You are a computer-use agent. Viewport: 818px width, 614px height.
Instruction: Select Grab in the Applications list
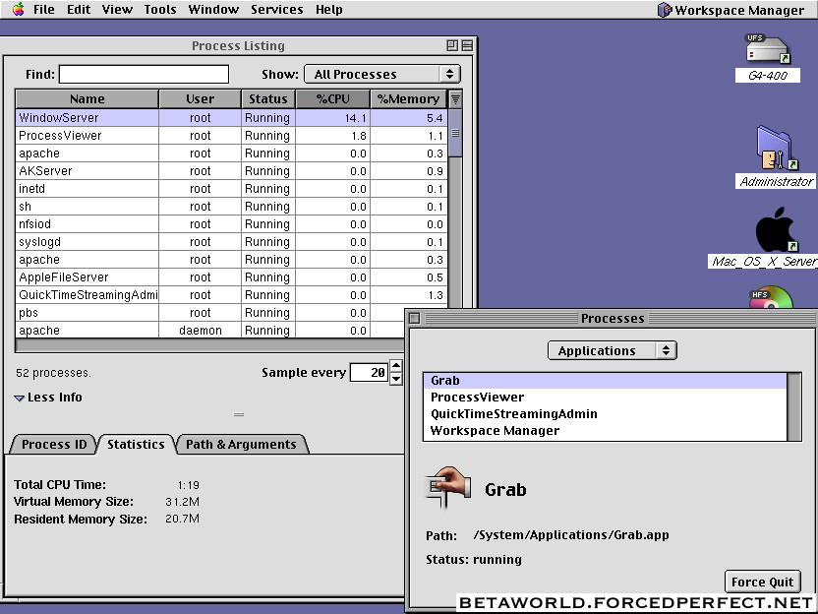point(606,380)
